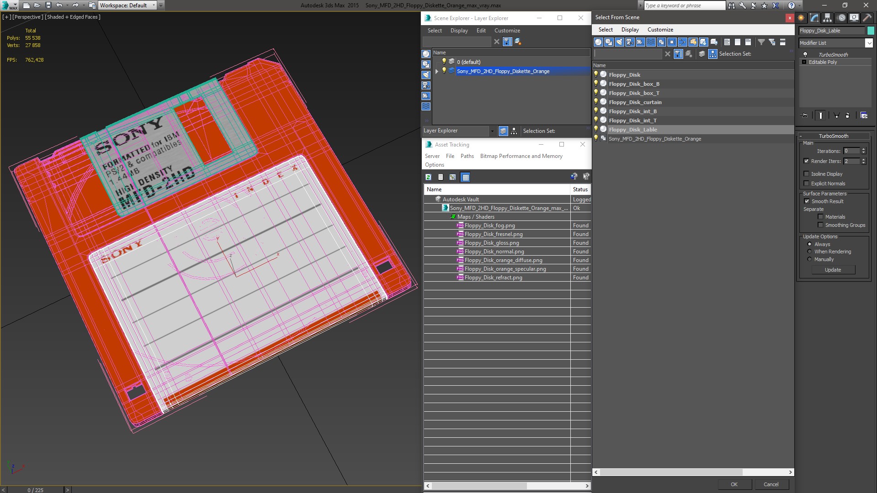Image resolution: width=877 pixels, height=493 pixels.
Task: Click the object color swatch next to name
Action: click(x=871, y=31)
